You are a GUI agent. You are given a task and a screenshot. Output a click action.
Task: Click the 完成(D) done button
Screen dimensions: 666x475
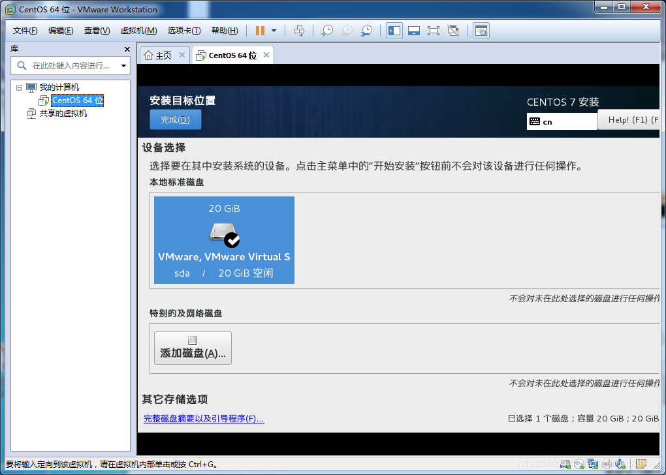tap(176, 119)
